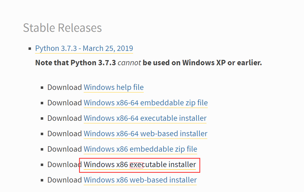Choose the highlighted Windows x86 executable installer

tap(140, 165)
